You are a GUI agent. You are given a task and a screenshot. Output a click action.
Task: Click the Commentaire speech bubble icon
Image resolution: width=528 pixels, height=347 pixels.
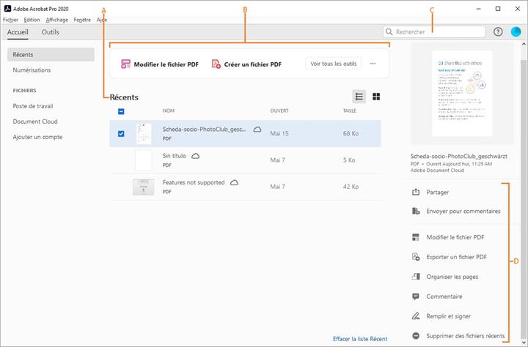[416, 296]
